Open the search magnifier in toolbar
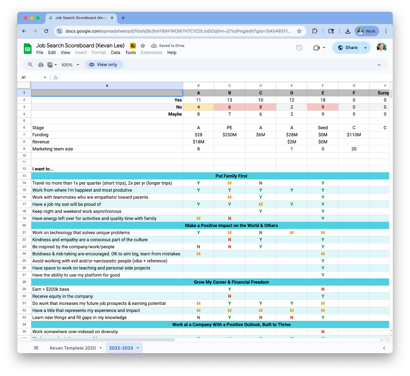This screenshot has height=376, width=410. pos(30,65)
